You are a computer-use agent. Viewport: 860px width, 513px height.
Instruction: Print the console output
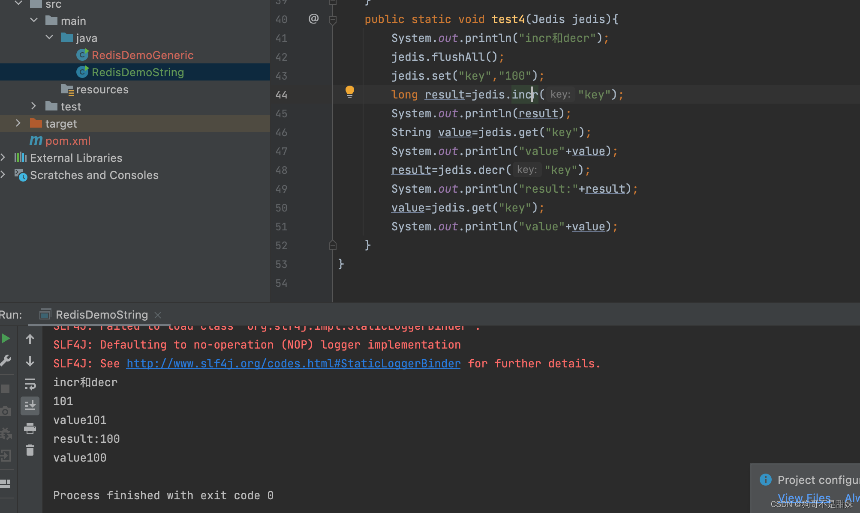30,429
